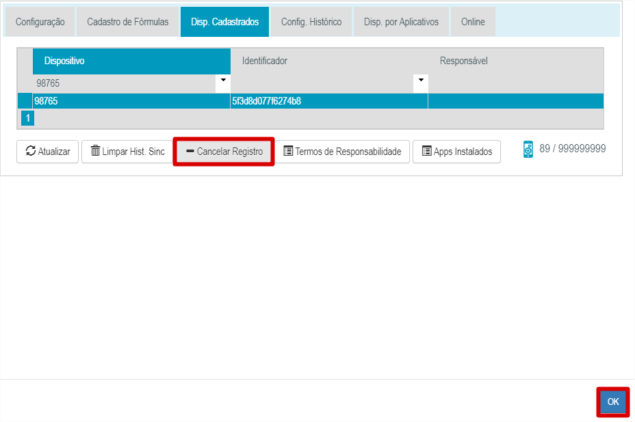635x422 pixels.
Task: Open the Apps Instalados list
Action: coord(457,152)
